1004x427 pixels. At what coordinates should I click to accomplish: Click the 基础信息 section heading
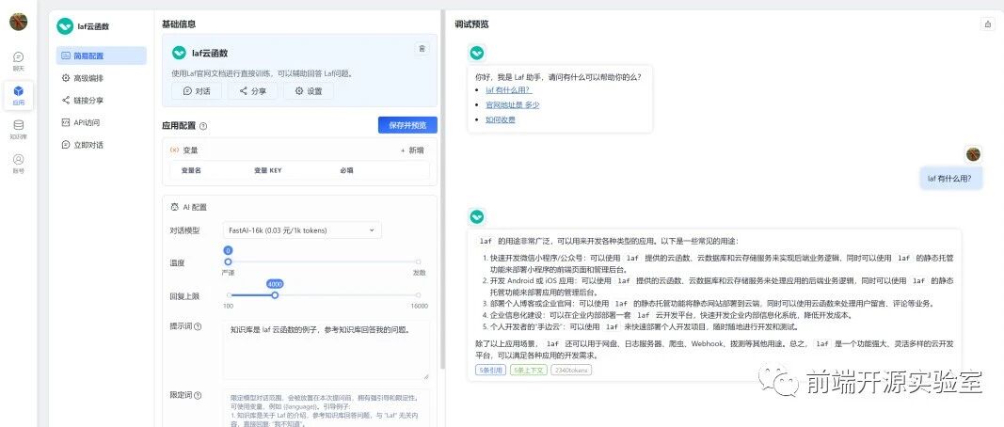click(x=179, y=24)
